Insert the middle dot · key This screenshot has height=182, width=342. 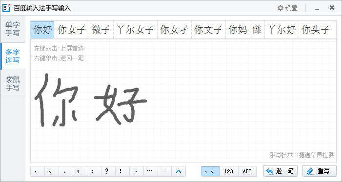coord(136,171)
